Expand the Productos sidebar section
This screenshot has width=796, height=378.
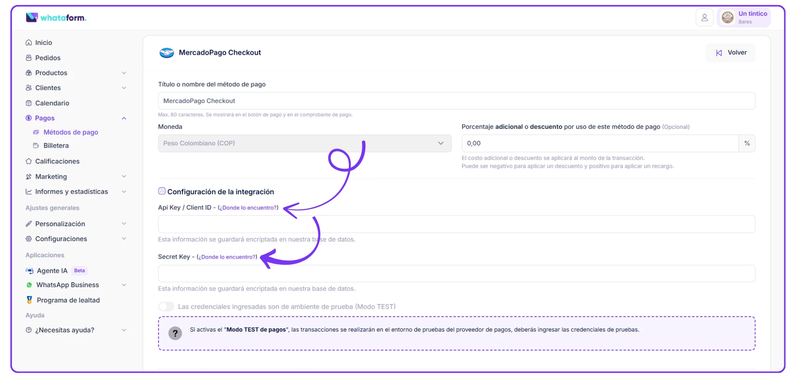click(124, 73)
